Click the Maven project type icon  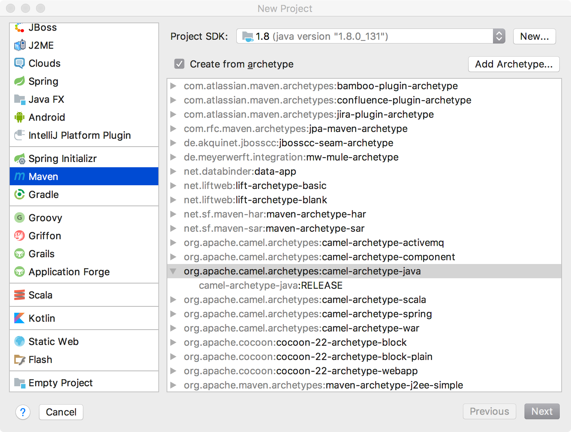click(x=20, y=176)
